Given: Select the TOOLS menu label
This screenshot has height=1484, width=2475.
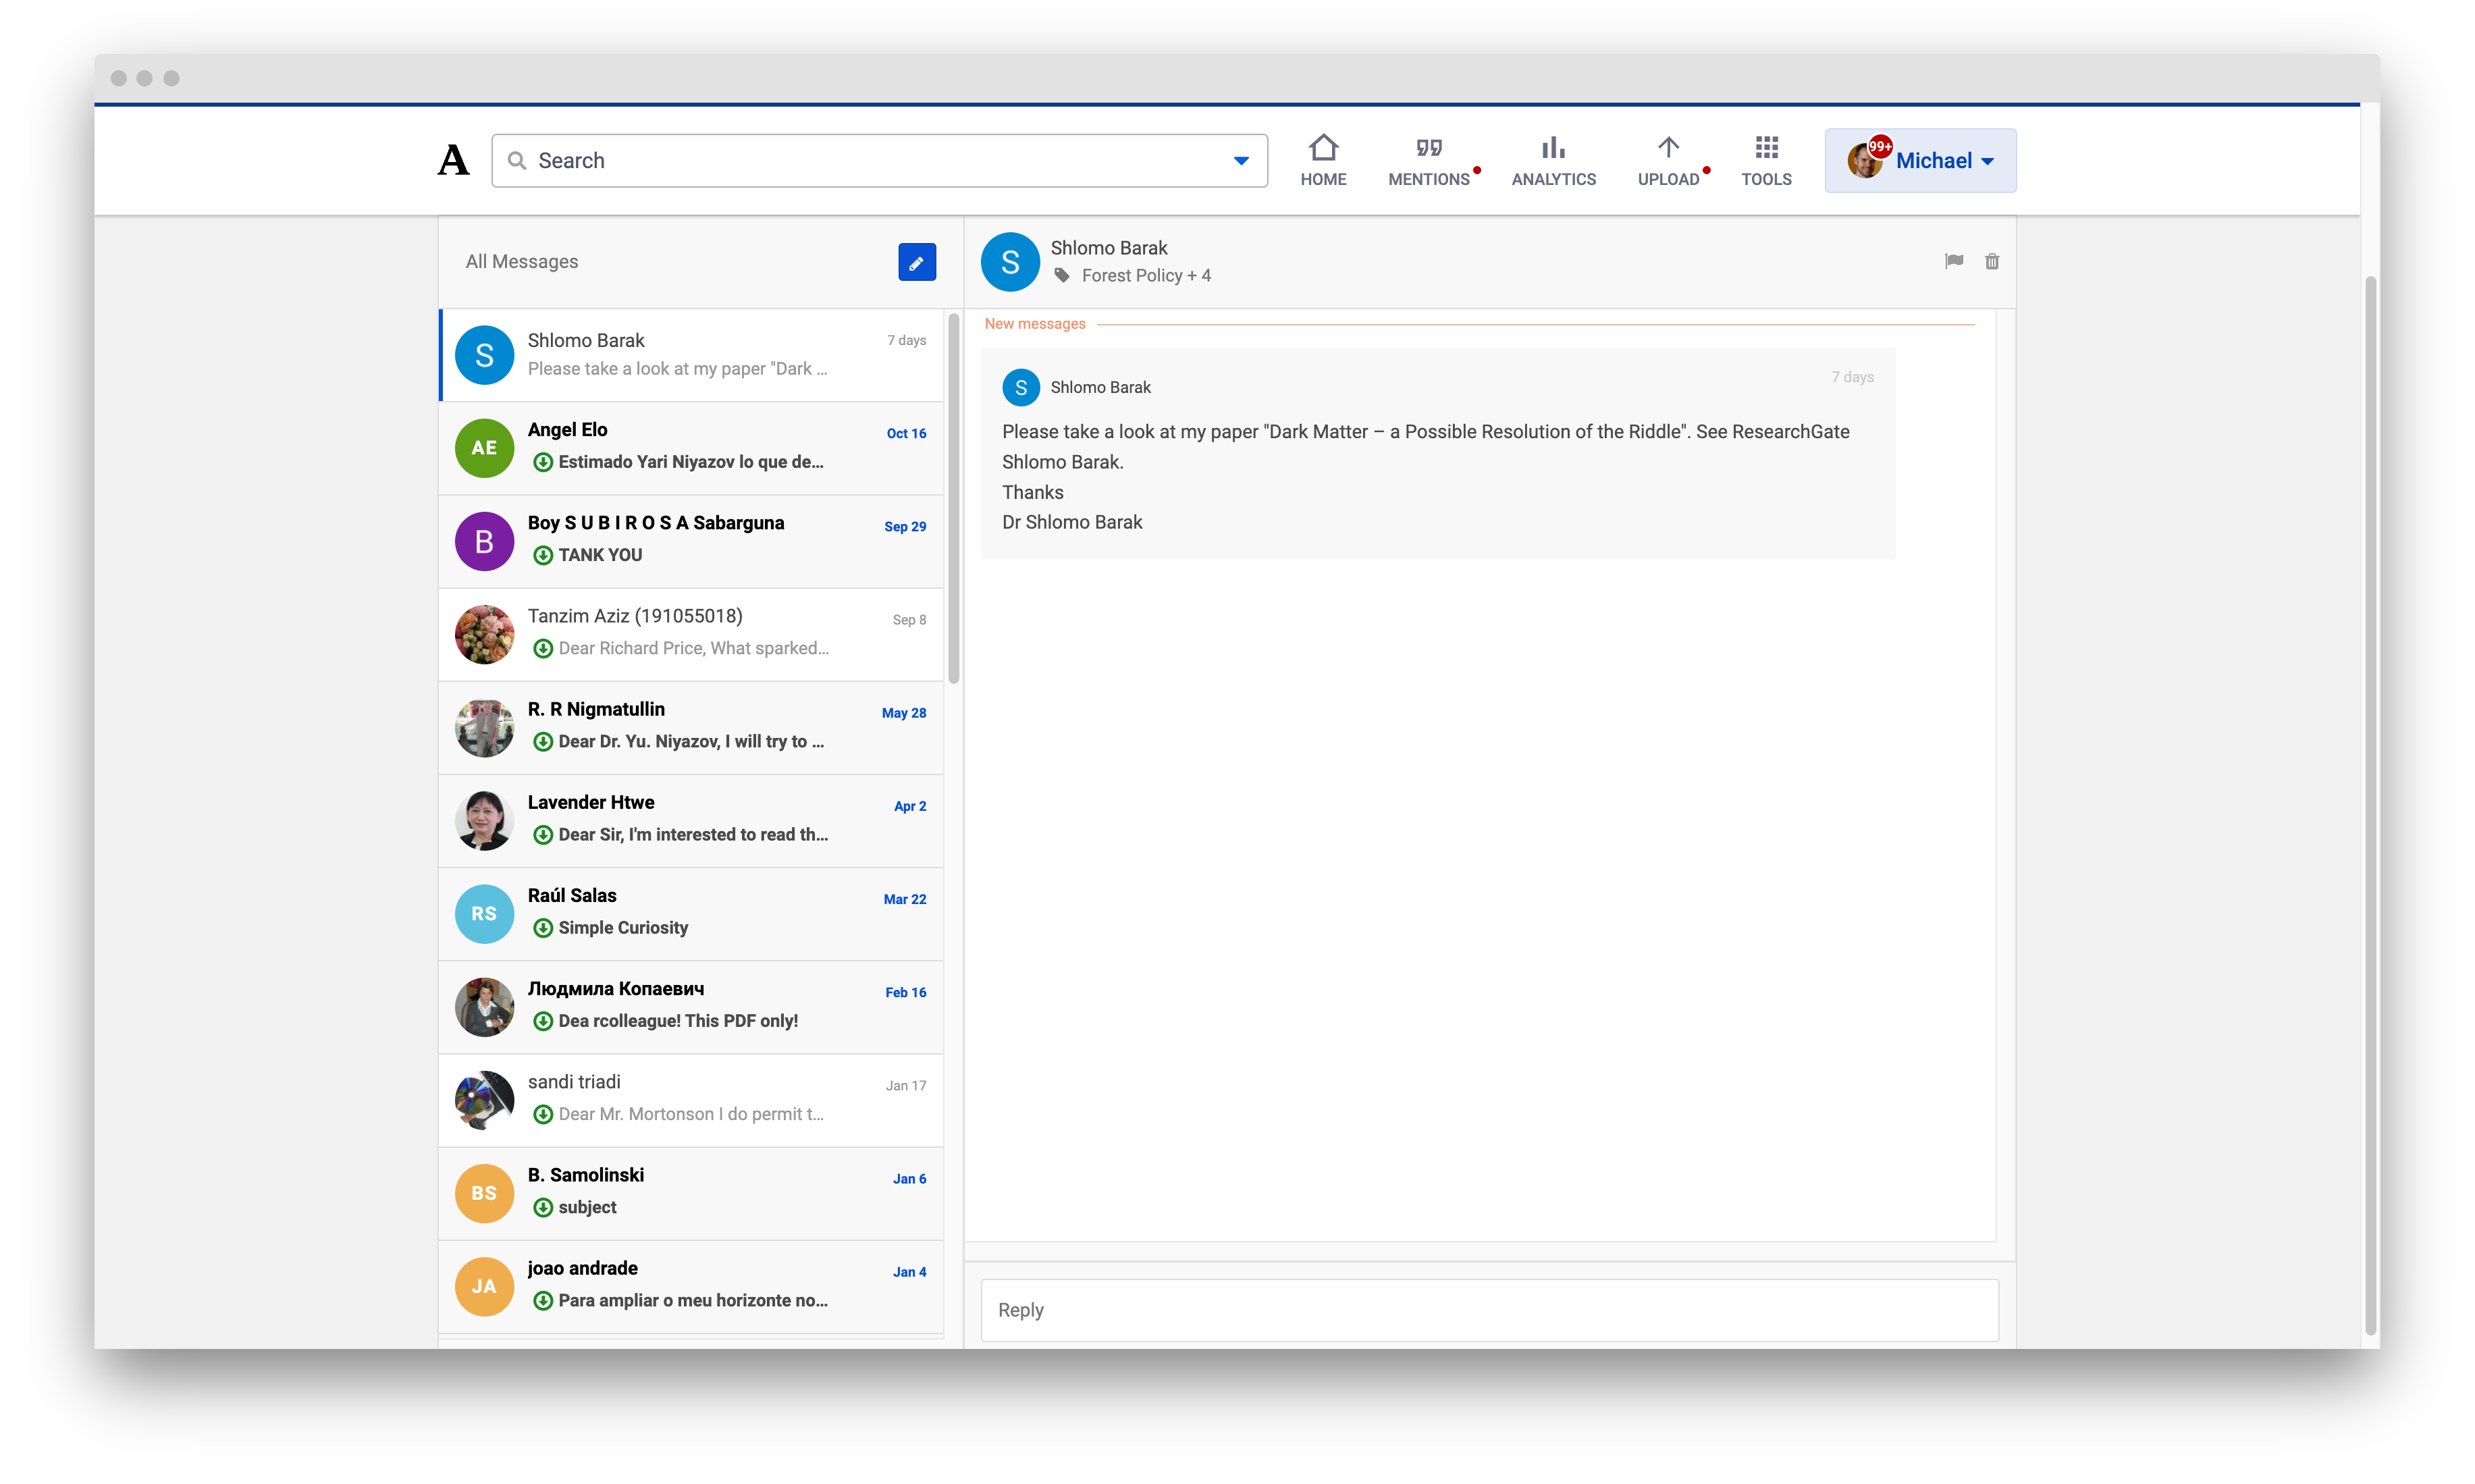Looking at the screenshot, I should [1766, 179].
